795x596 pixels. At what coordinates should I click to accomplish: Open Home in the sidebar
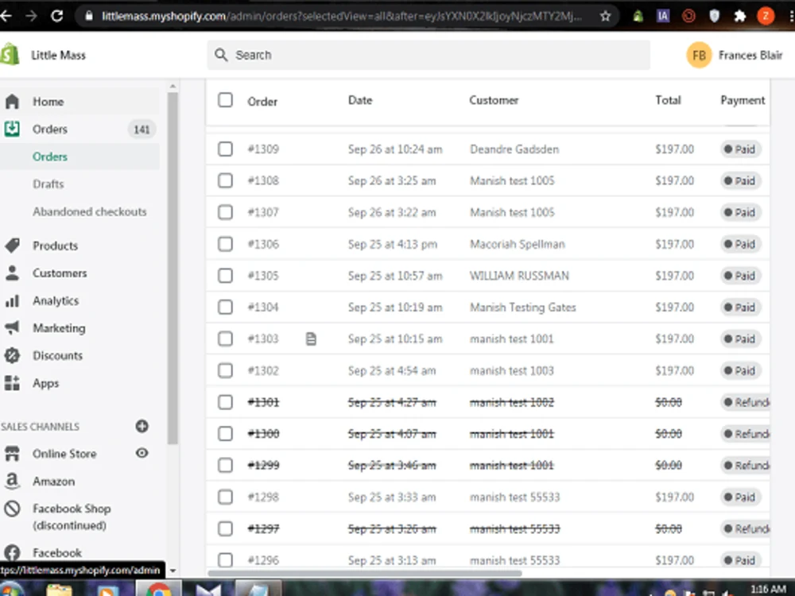click(48, 102)
